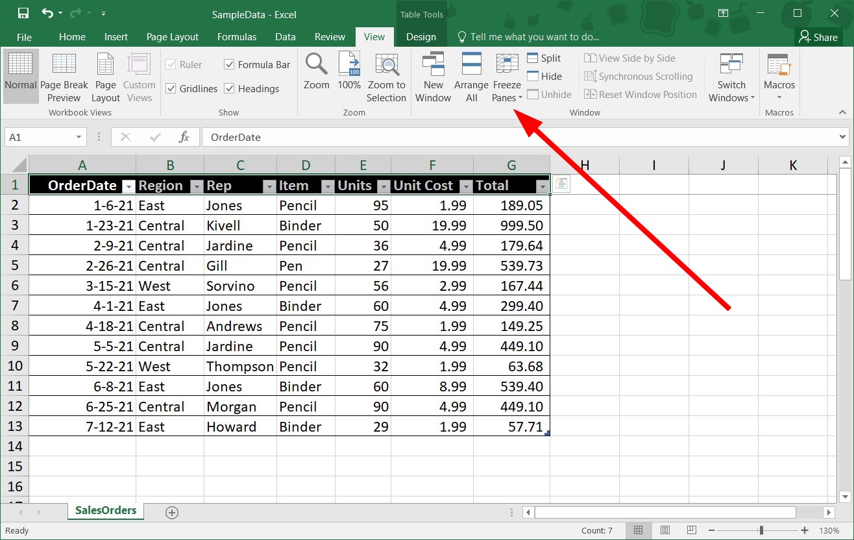Click the cell showing 999.50
The image size is (854, 540).
click(511, 225)
